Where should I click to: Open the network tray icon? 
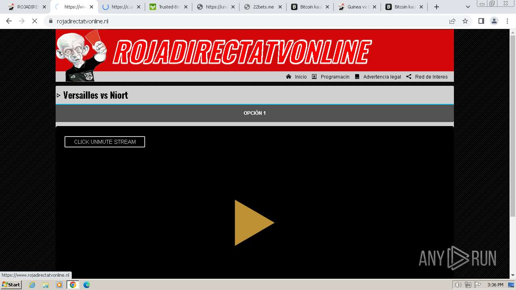[468, 285]
